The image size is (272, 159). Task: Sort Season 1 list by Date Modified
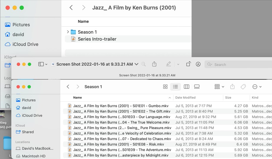click(x=185, y=98)
